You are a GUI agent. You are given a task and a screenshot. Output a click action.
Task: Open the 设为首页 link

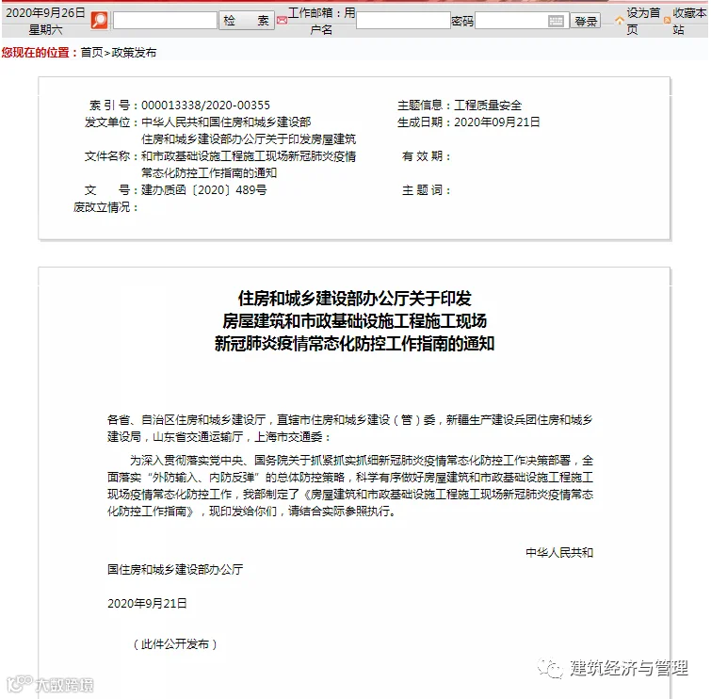pos(643,22)
